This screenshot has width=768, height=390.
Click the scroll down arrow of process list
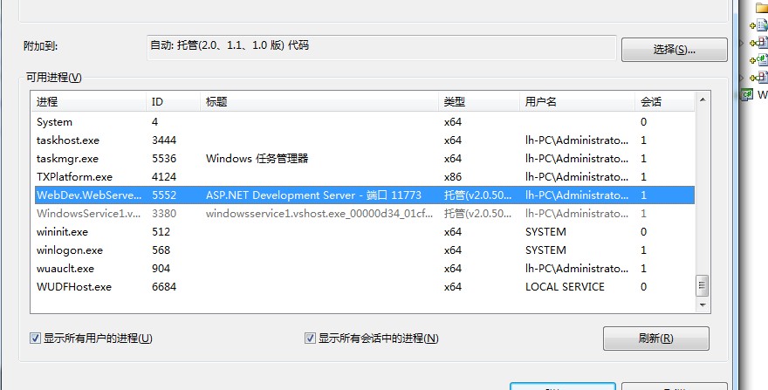pos(703,304)
